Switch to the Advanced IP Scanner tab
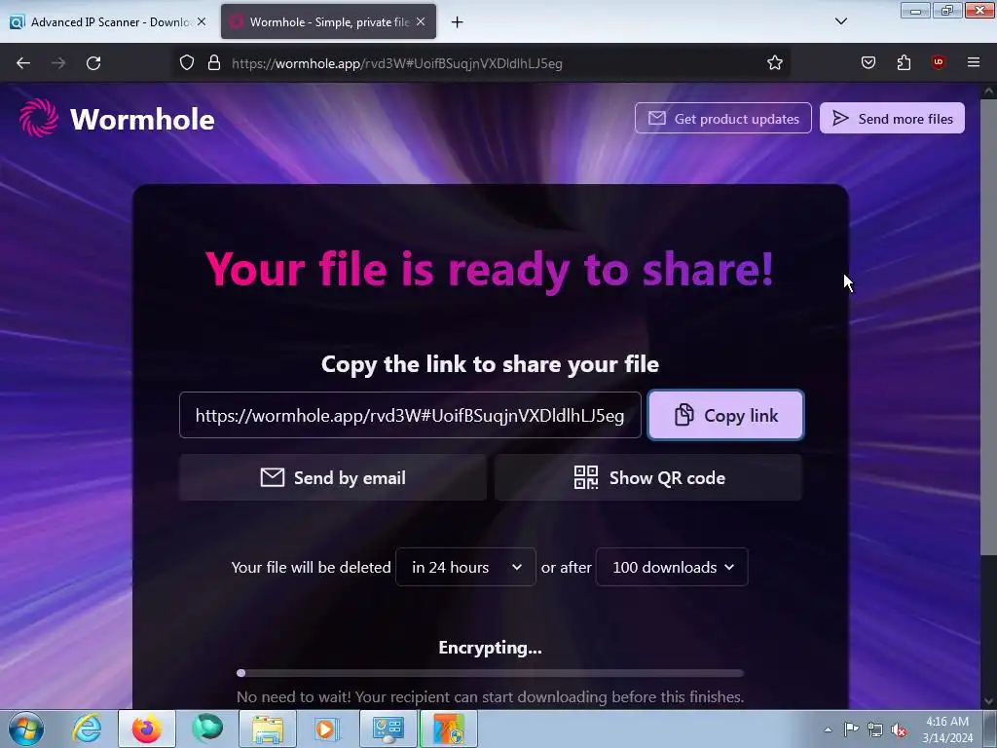This screenshot has width=997, height=748. click(x=108, y=21)
